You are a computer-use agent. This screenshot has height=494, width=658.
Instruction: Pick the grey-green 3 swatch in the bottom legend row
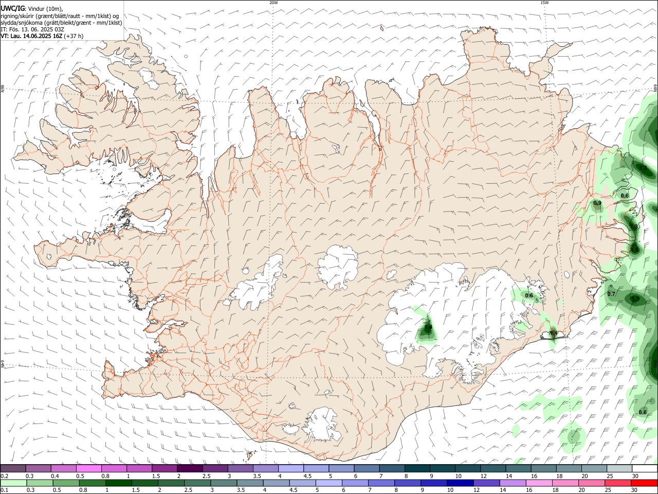[x=224, y=483]
